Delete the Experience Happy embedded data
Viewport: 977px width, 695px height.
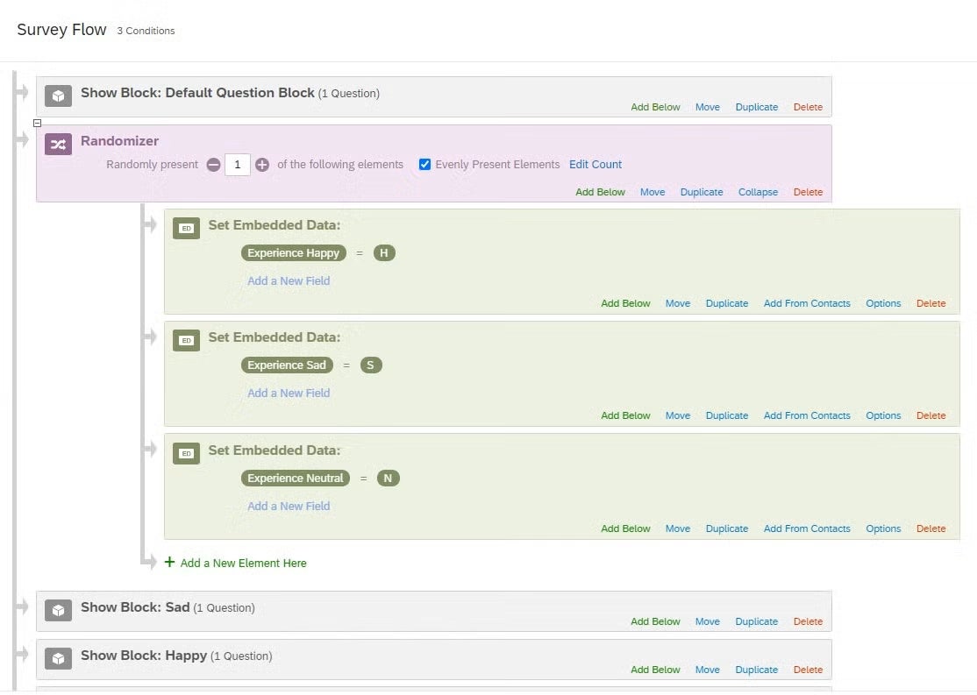tap(931, 303)
